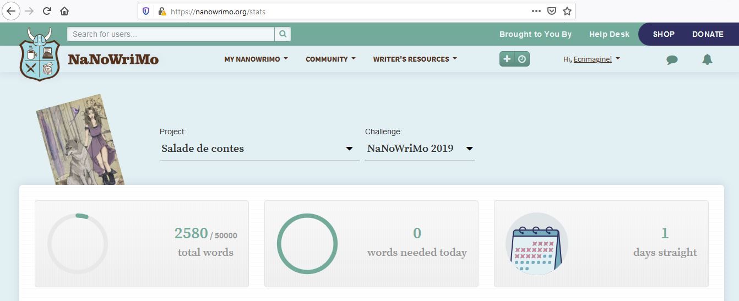The width and height of the screenshot is (739, 301).
Task: Open the My NaNoWriMo menu
Action: (x=256, y=59)
